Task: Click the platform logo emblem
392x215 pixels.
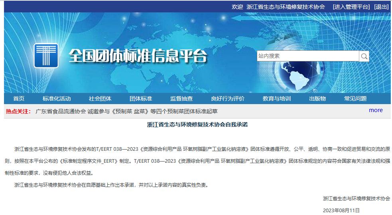Action: (46, 55)
